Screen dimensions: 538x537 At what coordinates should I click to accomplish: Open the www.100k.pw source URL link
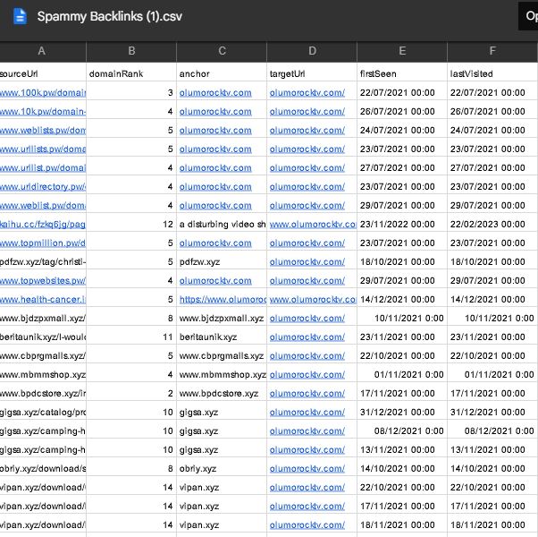(43, 92)
